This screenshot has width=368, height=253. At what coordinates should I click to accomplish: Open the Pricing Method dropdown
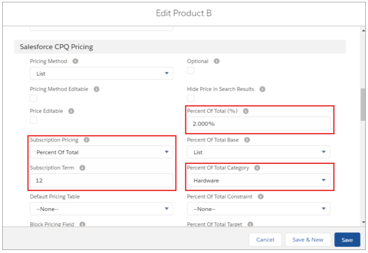point(101,74)
